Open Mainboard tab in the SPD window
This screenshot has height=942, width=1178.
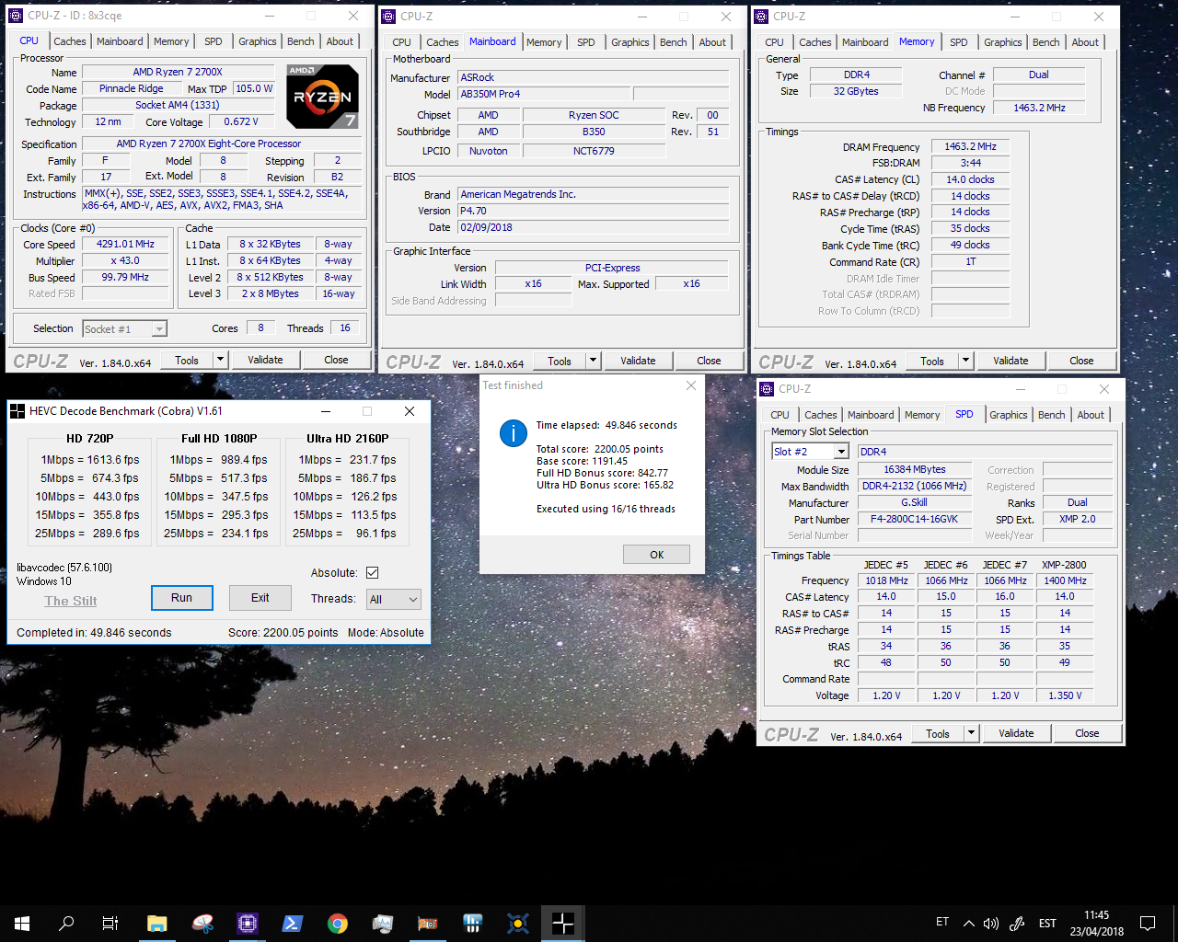pos(871,415)
